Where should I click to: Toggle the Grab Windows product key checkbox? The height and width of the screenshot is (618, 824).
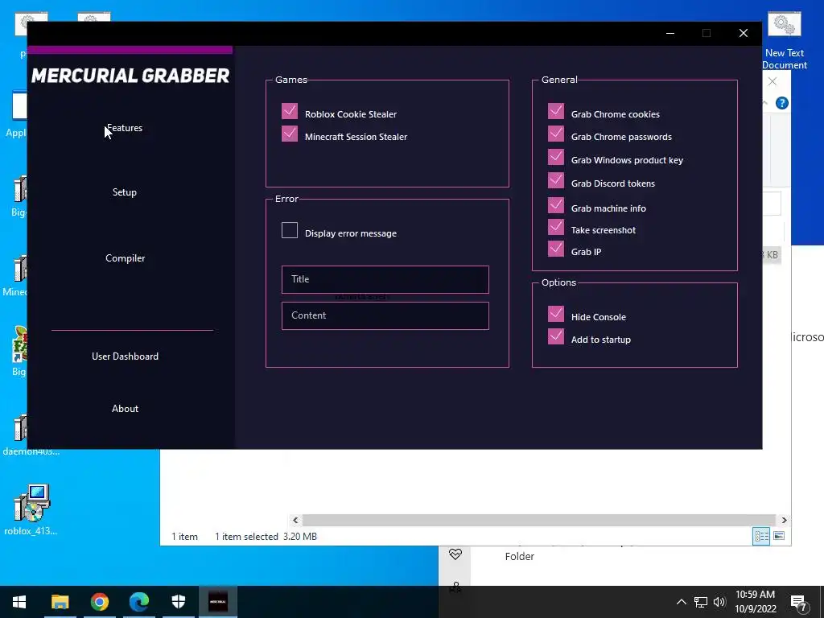pos(556,157)
